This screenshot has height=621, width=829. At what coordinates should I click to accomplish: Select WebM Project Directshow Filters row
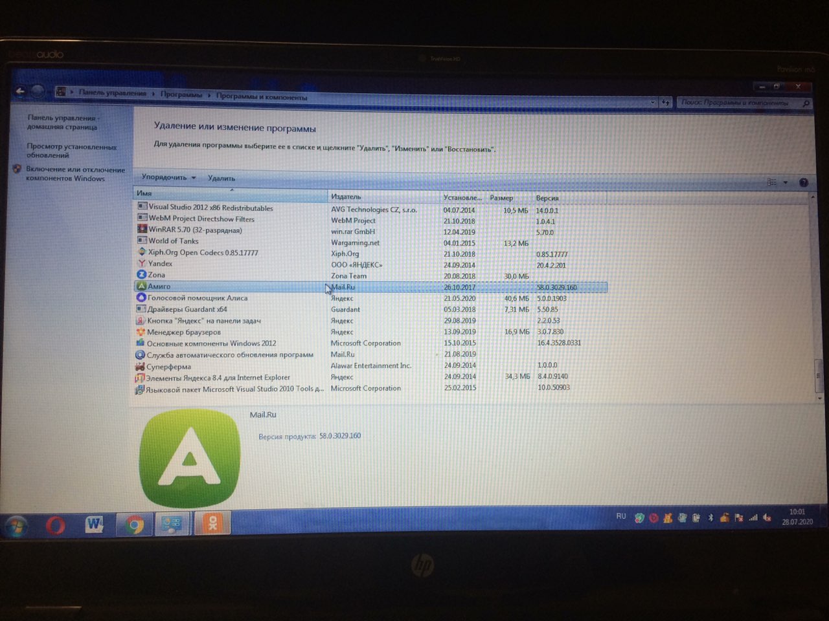coord(370,220)
